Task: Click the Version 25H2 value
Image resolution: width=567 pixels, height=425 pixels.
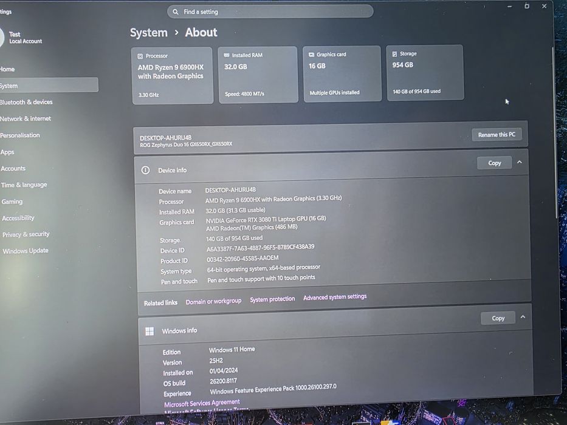Action: [216, 361]
